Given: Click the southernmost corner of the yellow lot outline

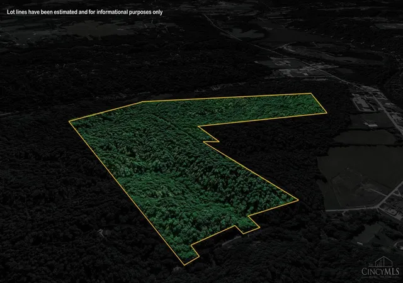Looking at the screenshot, I should pos(184,265).
